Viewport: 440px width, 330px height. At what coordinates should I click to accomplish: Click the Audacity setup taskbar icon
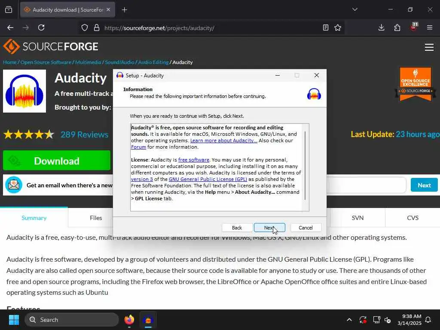148,320
